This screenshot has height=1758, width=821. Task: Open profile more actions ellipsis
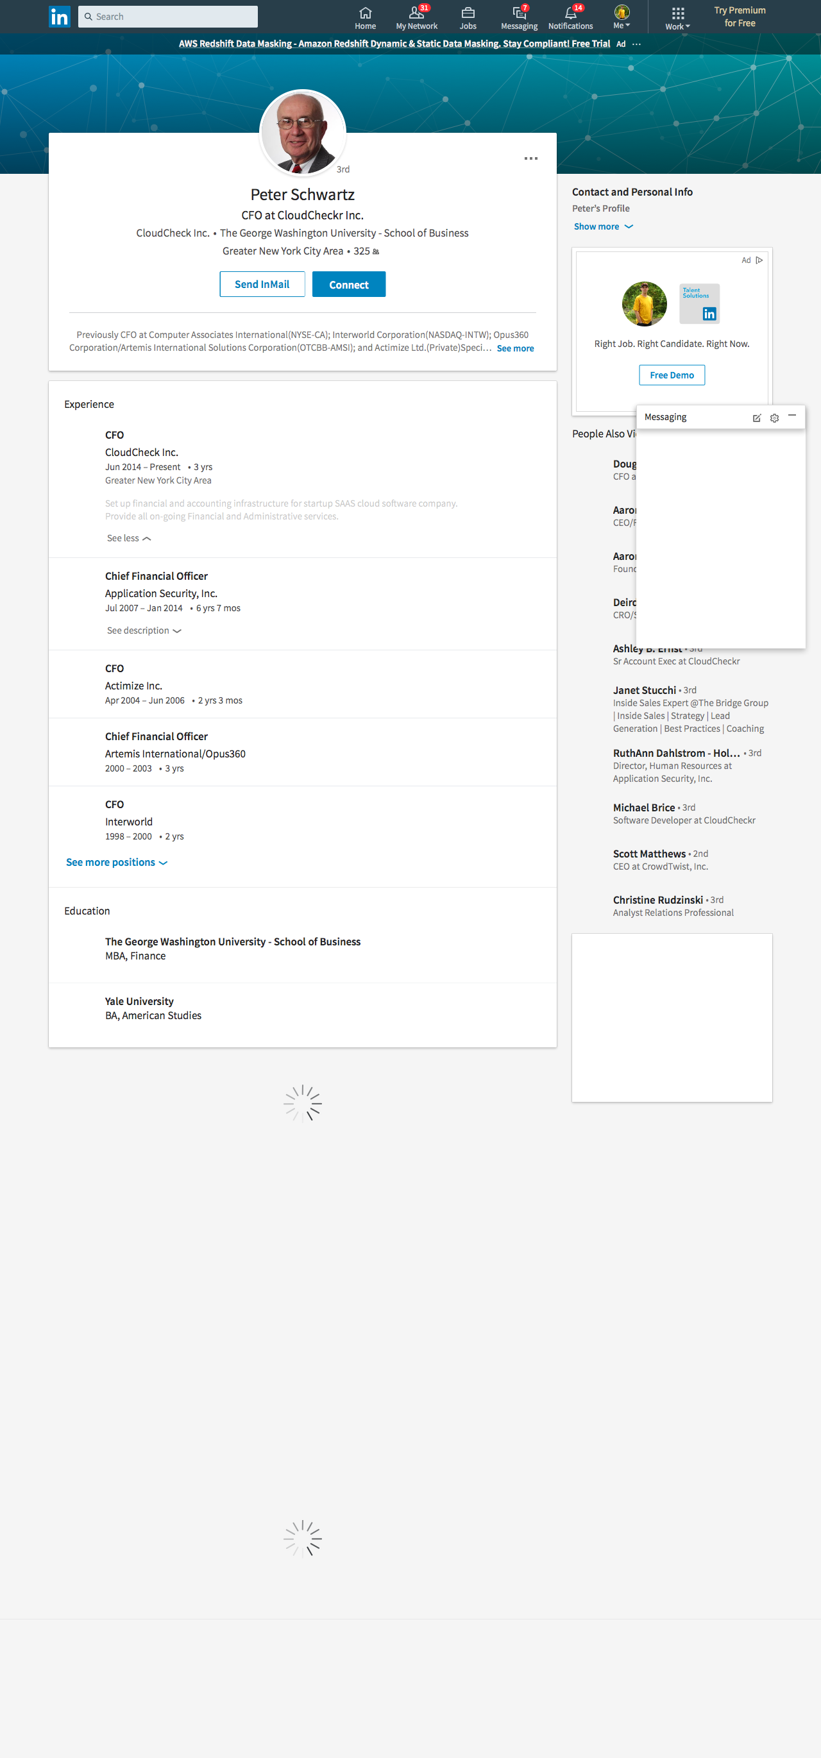[530, 158]
